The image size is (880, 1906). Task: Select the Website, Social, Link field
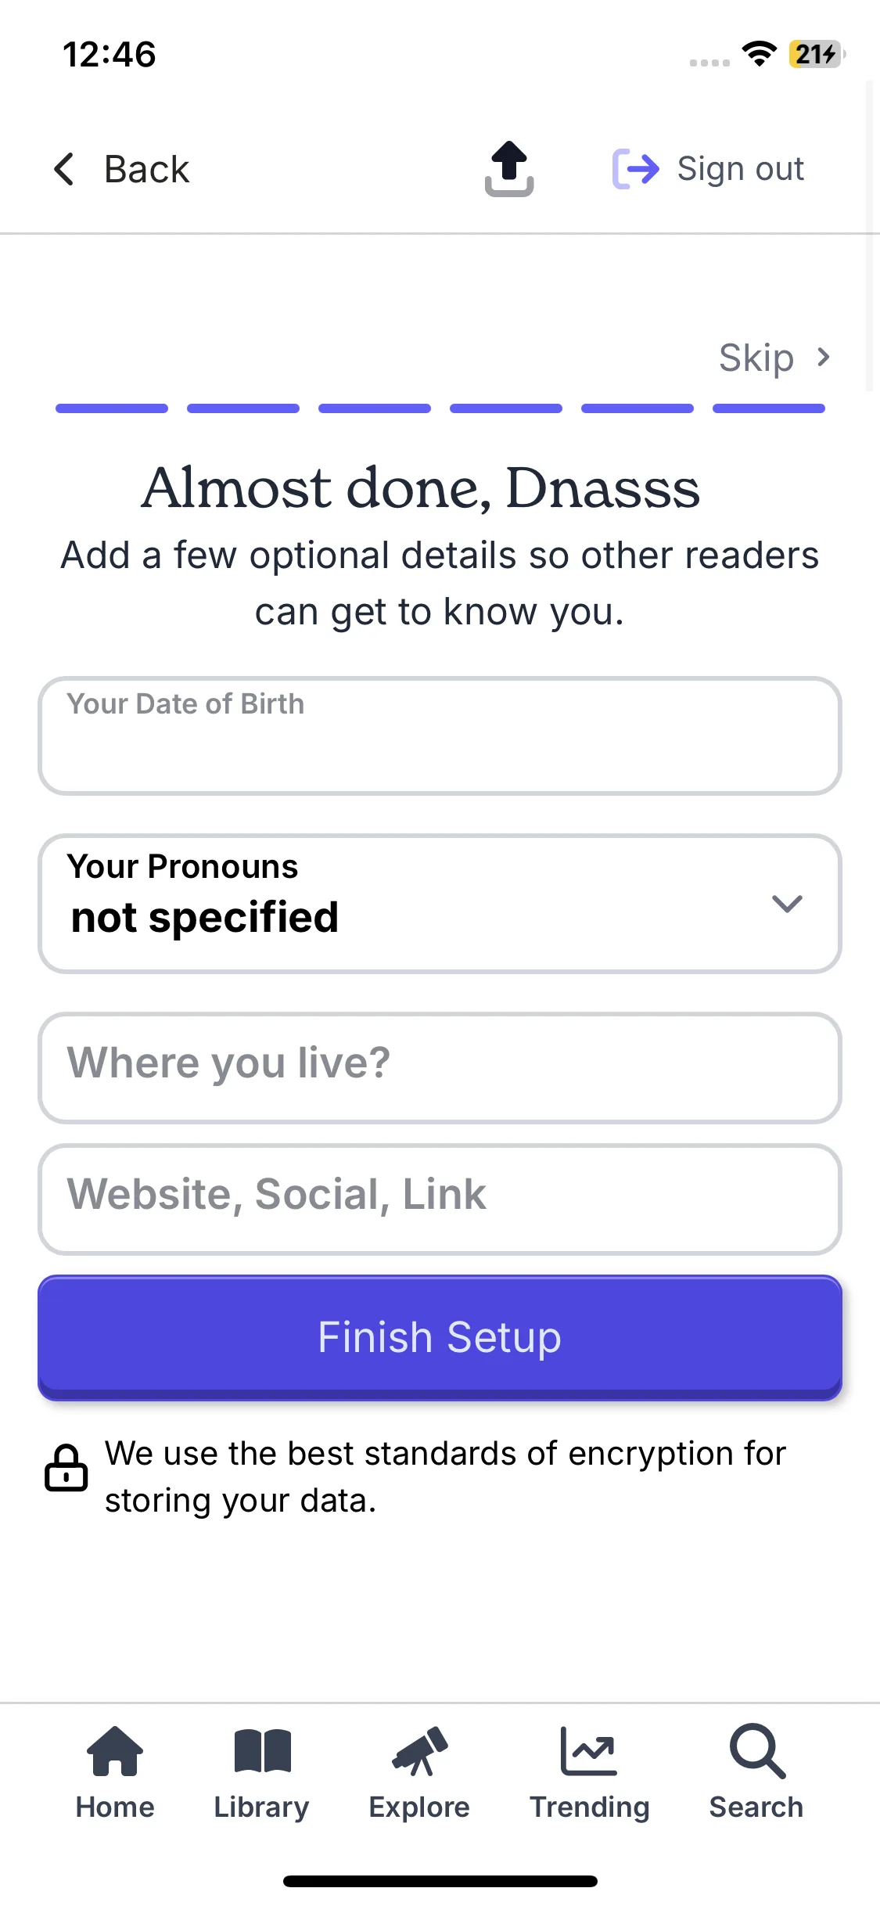click(x=440, y=1199)
